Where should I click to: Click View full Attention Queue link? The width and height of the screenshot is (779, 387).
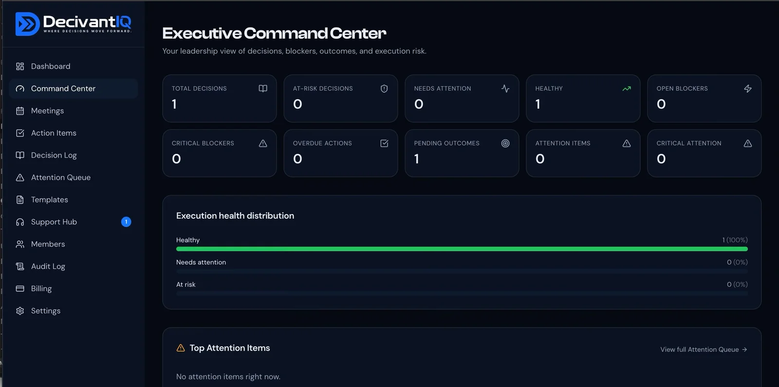click(704, 350)
